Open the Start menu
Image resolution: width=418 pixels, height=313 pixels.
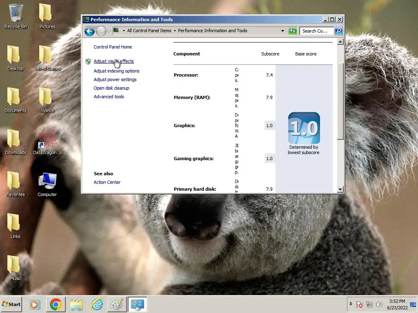[x=11, y=304]
